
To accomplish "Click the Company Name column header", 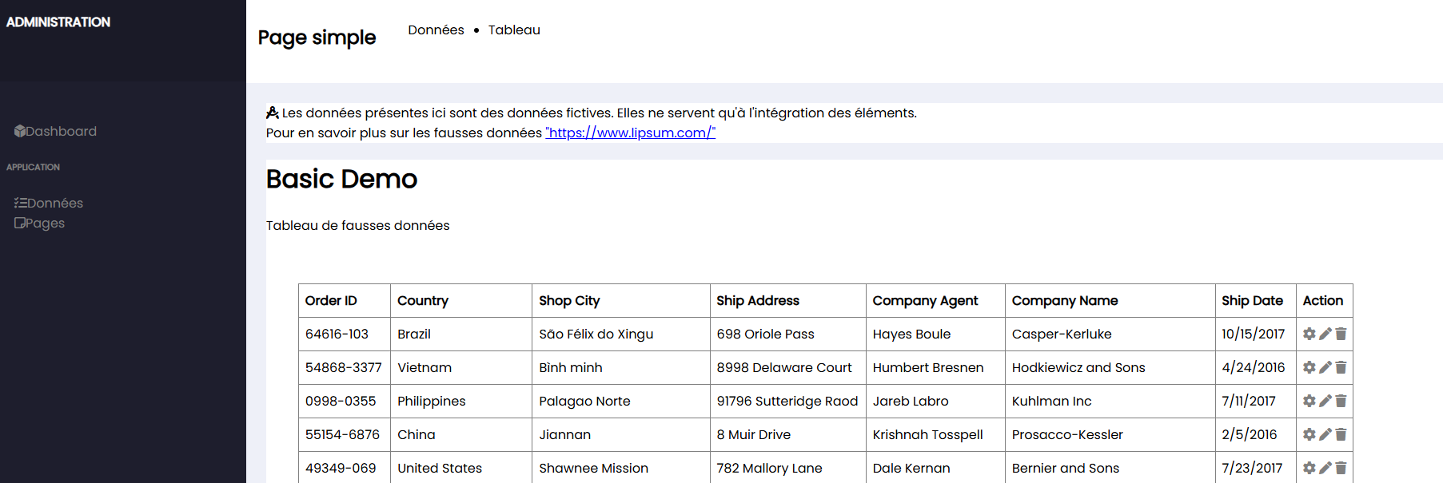I will coord(1065,300).
